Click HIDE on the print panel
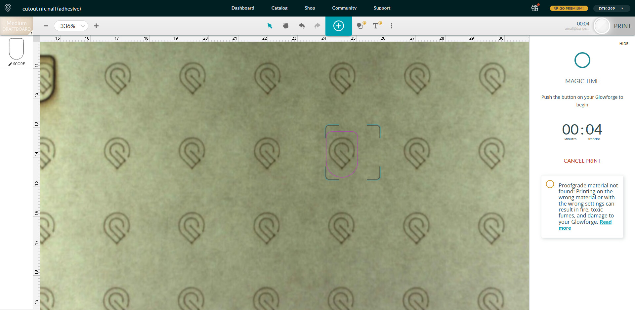The width and height of the screenshot is (635, 310). click(x=624, y=44)
